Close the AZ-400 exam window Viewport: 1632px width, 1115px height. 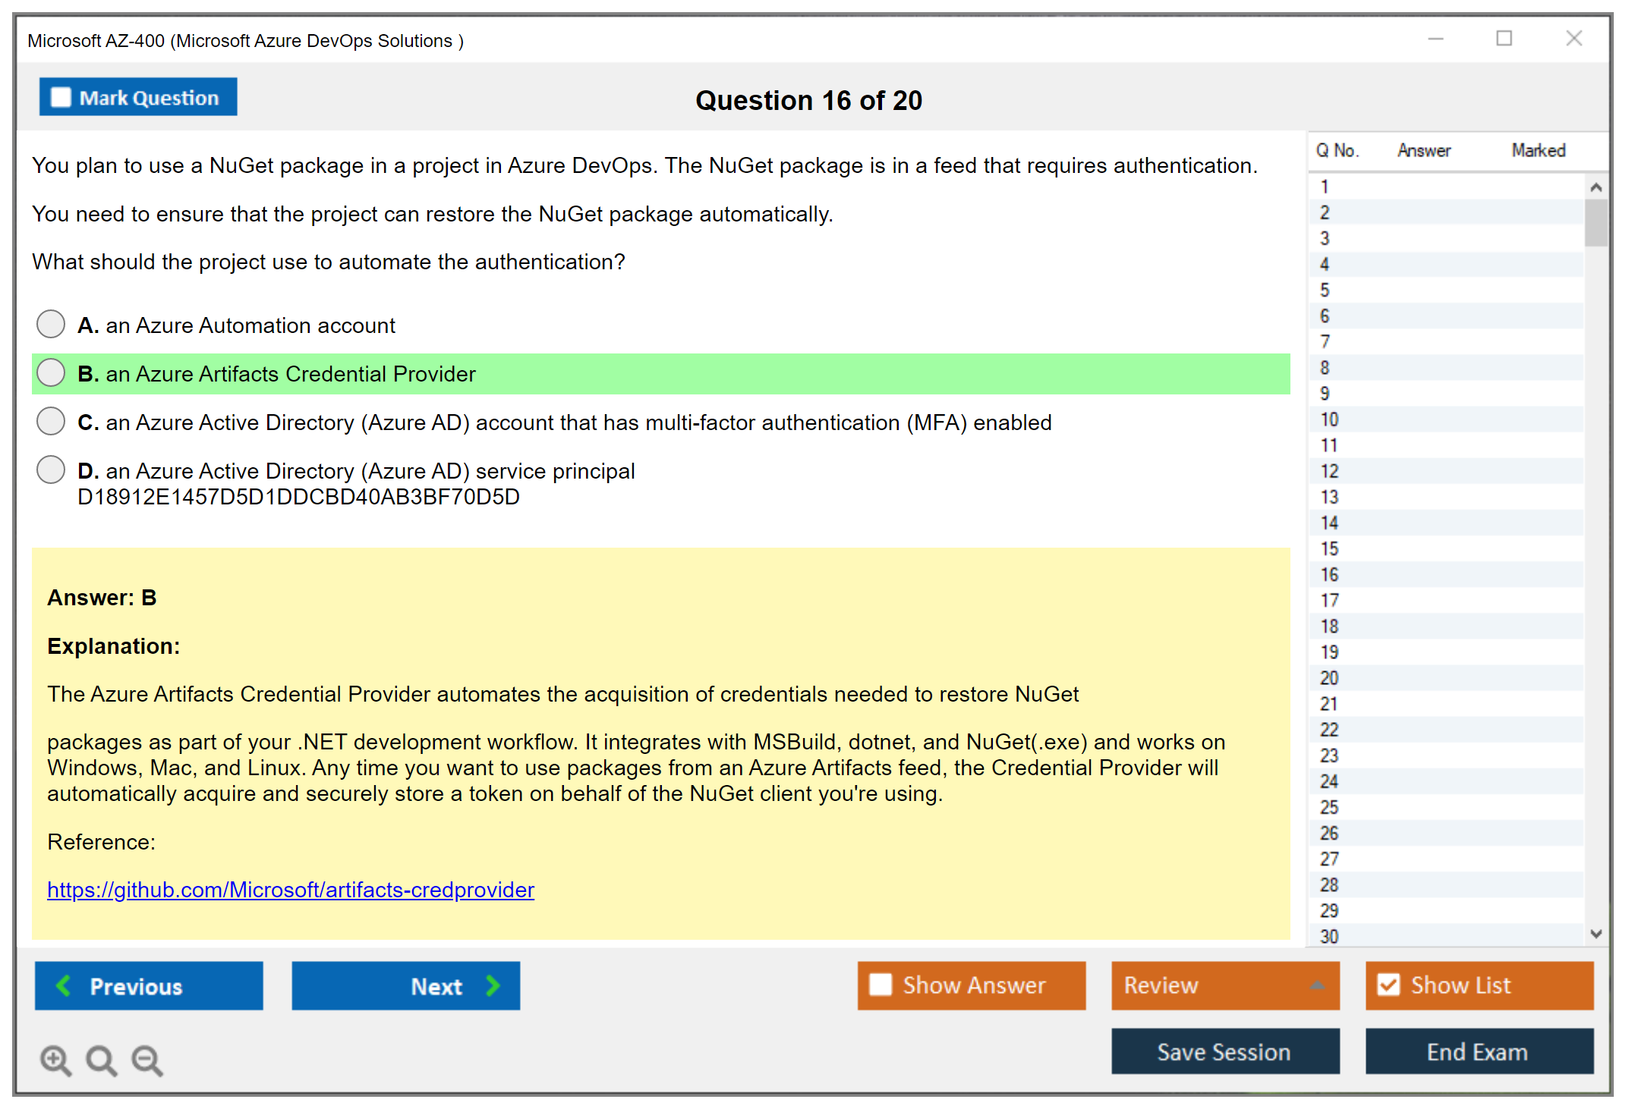[x=1574, y=39]
